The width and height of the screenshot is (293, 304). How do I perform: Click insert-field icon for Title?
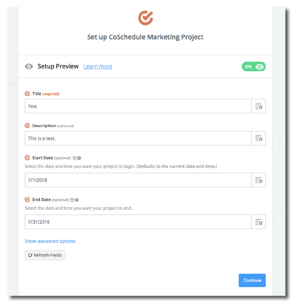(x=258, y=106)
